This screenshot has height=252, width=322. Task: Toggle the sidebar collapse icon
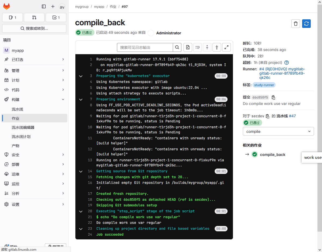pos(44,6)
